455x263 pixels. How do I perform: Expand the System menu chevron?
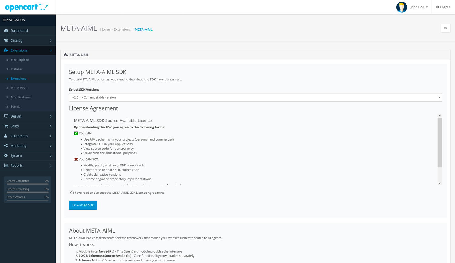51,155
